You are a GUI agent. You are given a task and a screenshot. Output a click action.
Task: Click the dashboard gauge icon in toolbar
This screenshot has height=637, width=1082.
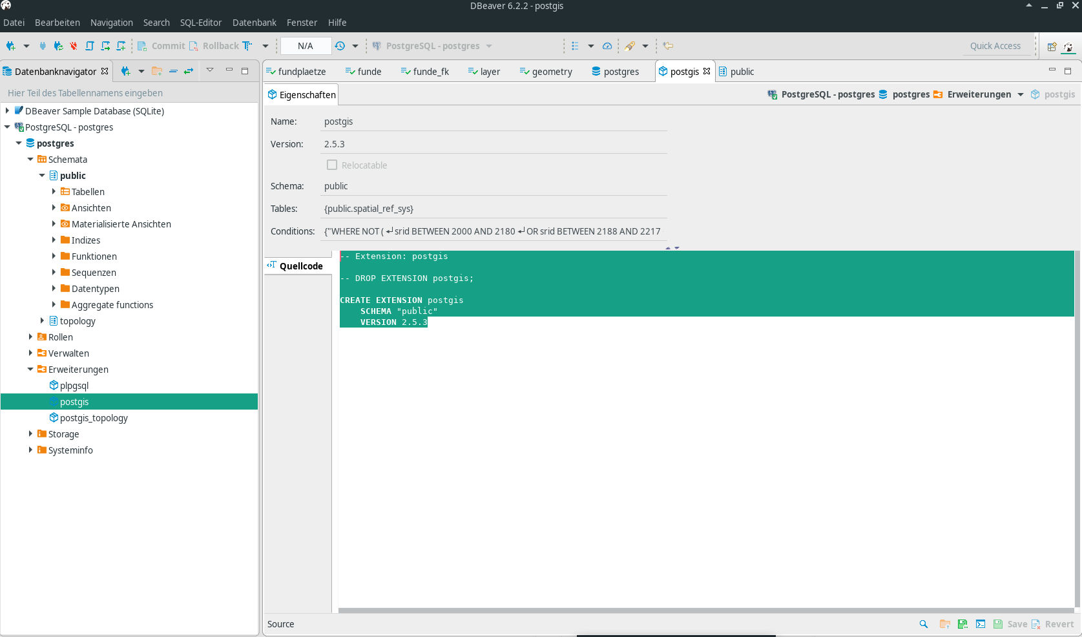tap(607, 46)
